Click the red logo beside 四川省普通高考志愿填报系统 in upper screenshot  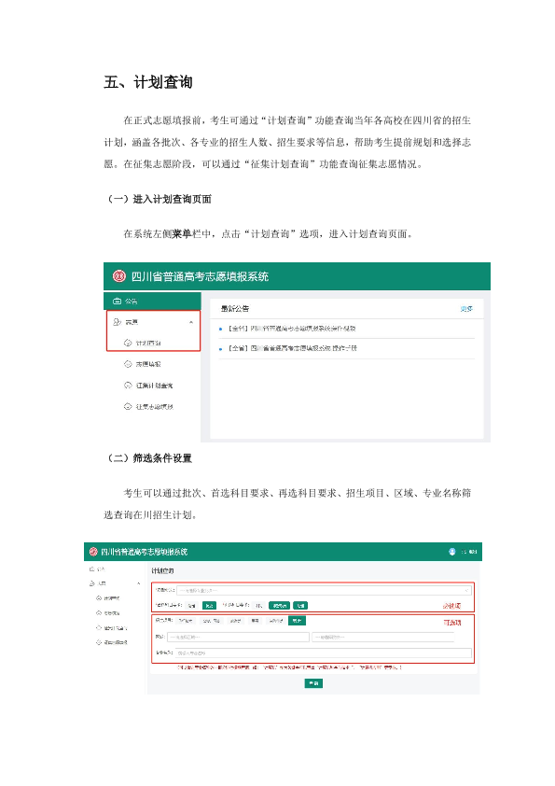pos(118,276)
